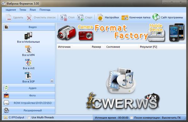Click the Camera banner label
Screen dimensions: 188x122
tap(85, 27)
